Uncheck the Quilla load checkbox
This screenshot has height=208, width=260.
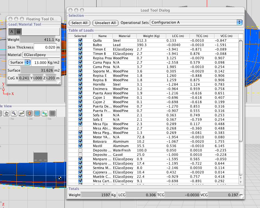coord(80,40)
